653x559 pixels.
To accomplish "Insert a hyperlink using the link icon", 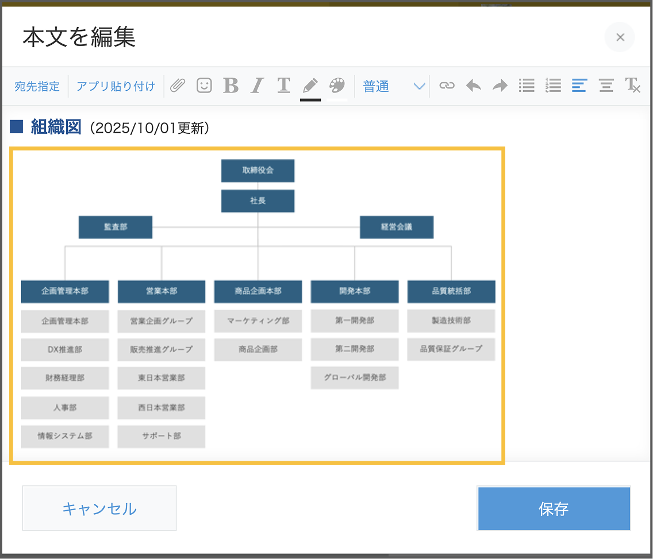I will [447, 85].
